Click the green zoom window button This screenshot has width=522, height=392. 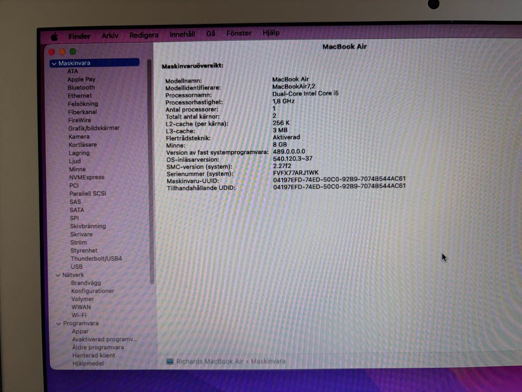pos(73,51)
